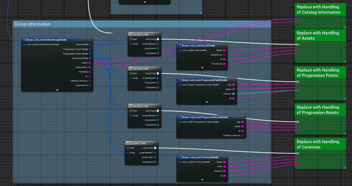
Task: Click the Metadata array pin
Action: coord(90,72)
